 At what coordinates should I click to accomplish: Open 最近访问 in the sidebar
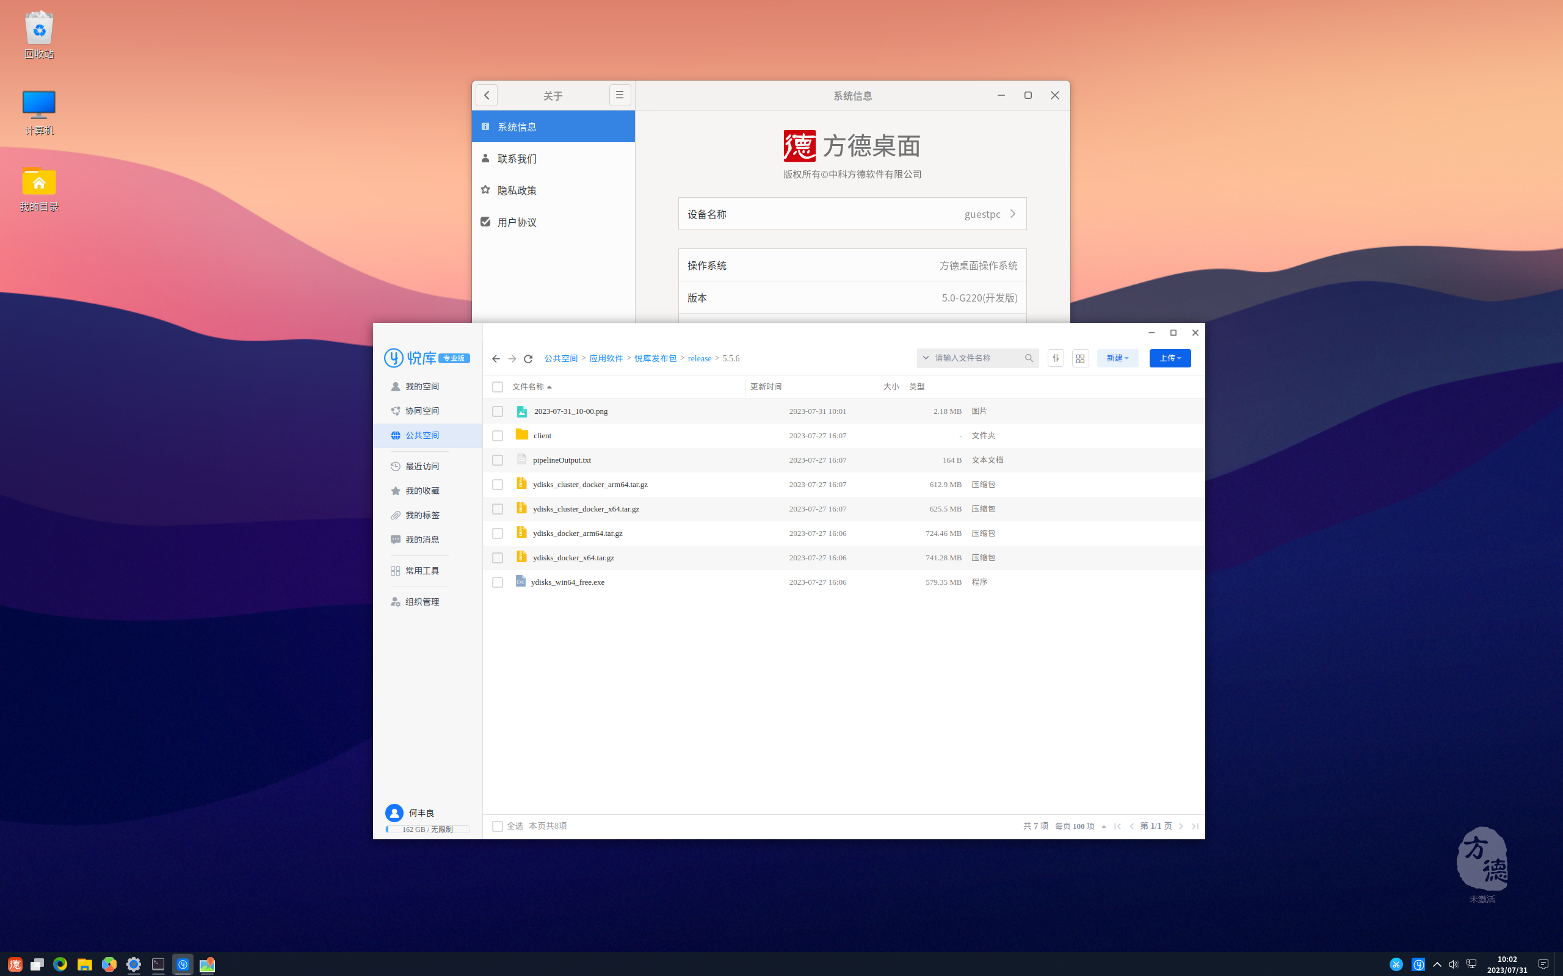coord(427,466)
